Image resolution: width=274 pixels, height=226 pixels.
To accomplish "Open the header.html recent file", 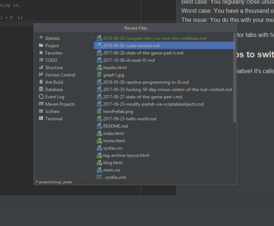I will coord(115,68).
